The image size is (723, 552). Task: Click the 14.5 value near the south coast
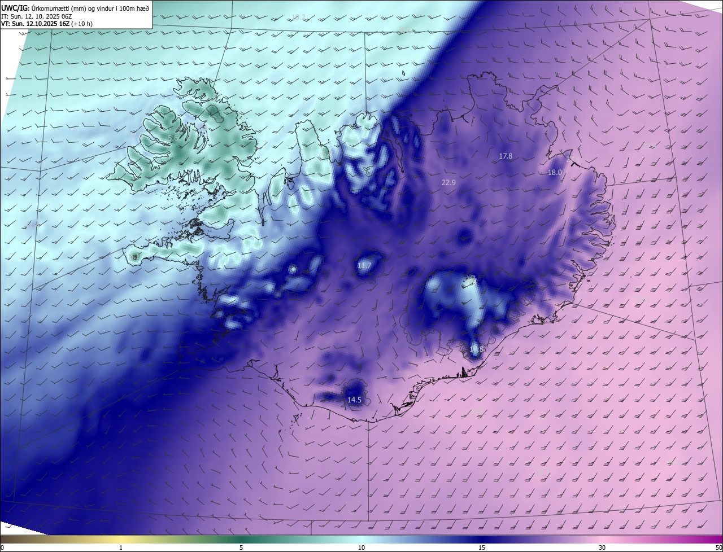click(354, 400)
